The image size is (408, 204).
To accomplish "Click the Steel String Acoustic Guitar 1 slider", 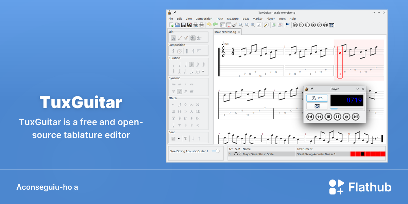I will 216,151.
